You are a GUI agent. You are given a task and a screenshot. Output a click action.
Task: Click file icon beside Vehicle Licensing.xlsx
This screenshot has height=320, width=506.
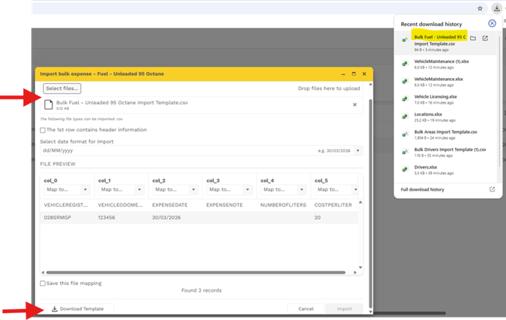coord(405,99)
